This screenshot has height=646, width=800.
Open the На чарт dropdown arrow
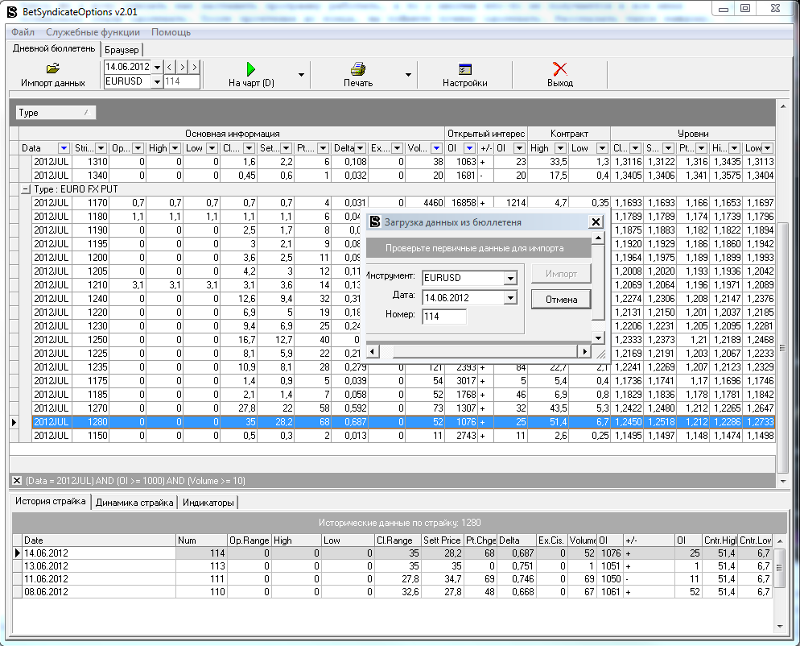pos(301,74)
